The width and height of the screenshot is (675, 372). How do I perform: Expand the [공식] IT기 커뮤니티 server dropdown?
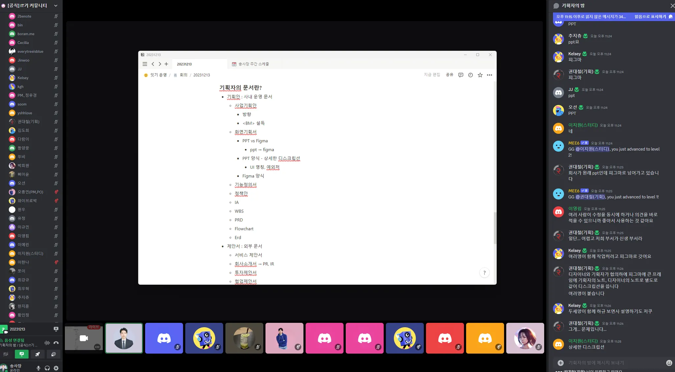tap(56, 6)
